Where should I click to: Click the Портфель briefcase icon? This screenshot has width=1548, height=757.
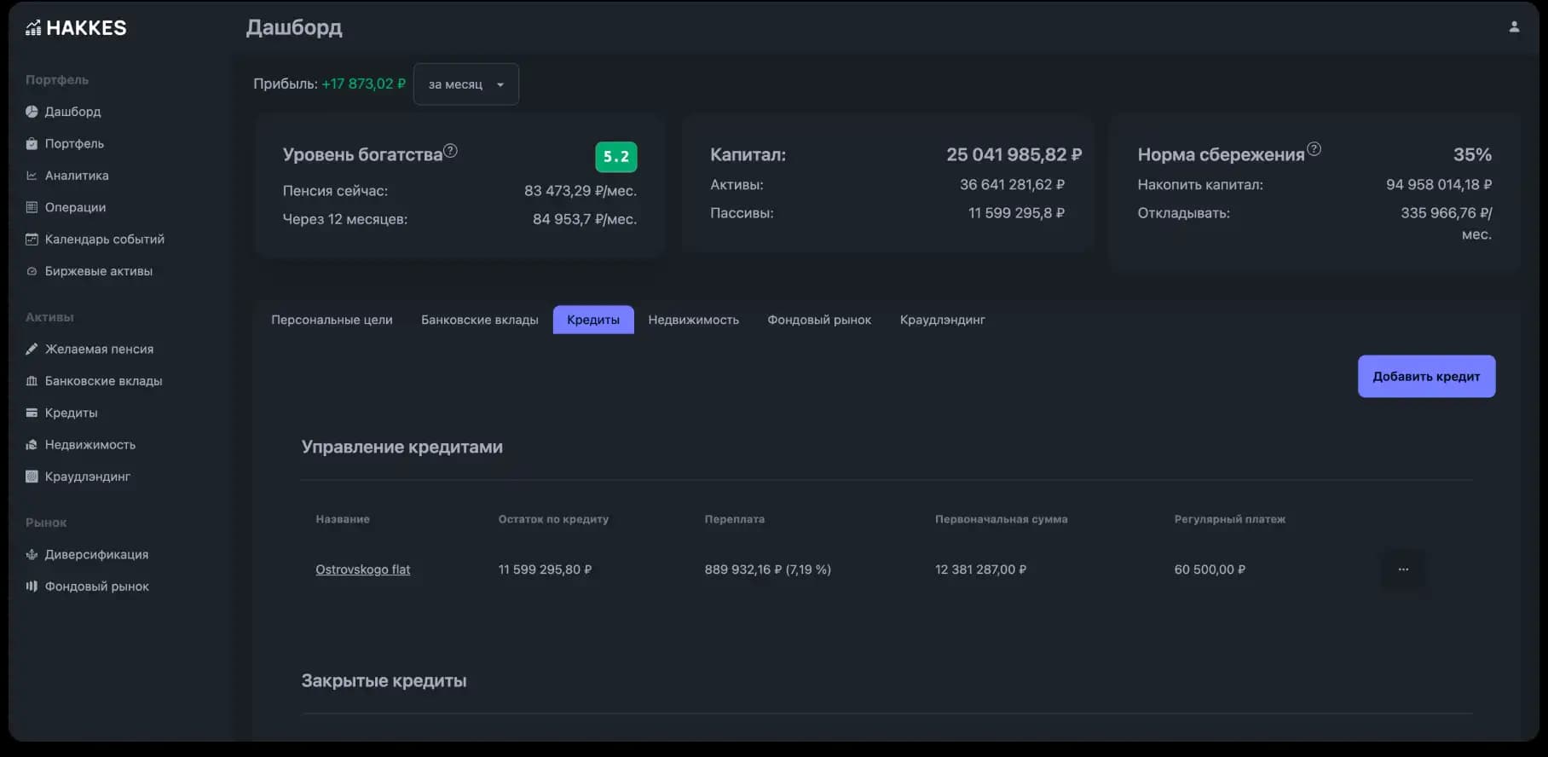tap(32, 143)
